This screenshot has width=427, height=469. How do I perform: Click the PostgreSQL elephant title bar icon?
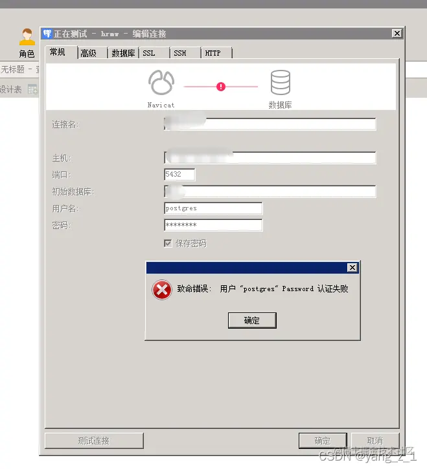pos(47,34)
